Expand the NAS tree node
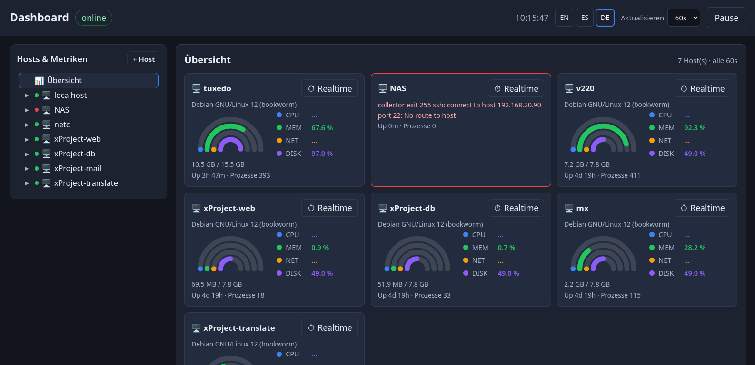The height and width of the screenshot is (365, 755). [x=27, y=110]
